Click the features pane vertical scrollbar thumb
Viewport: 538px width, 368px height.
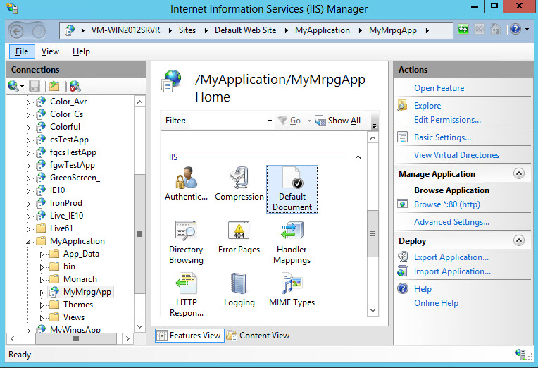point(373,233)
